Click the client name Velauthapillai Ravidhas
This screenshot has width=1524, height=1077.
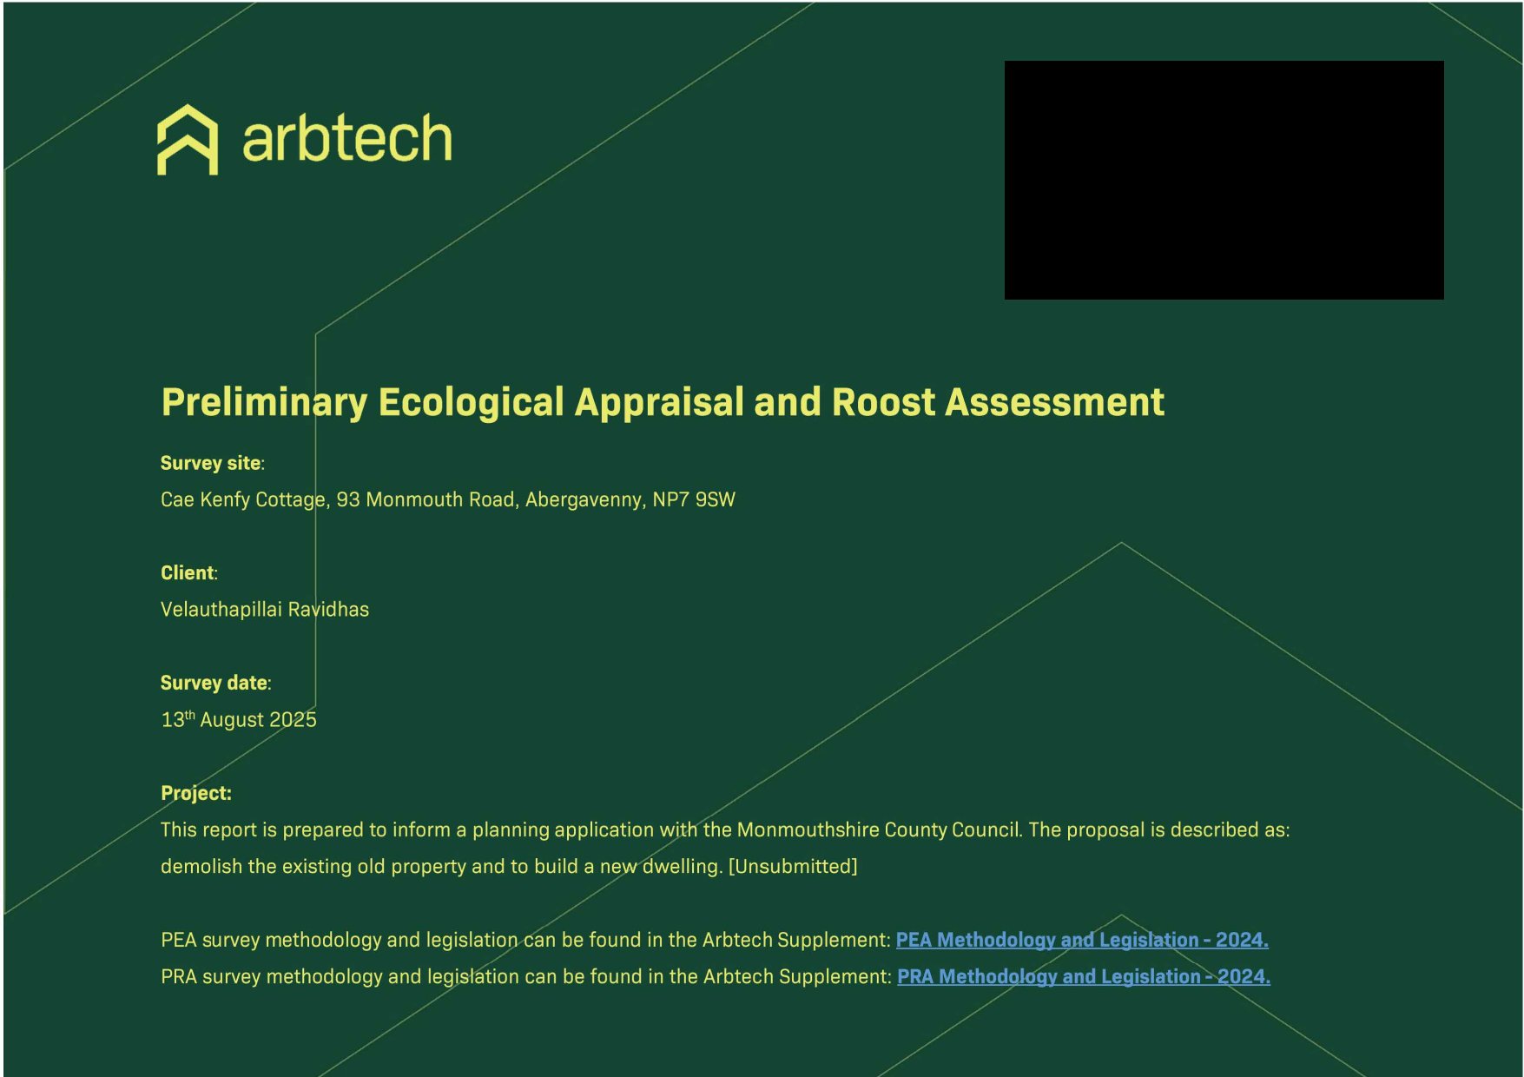click(x=264, y=610)
